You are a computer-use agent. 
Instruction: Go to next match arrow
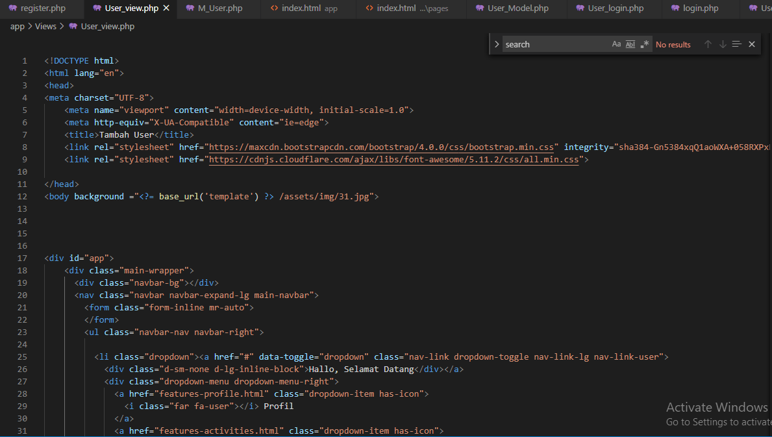coord(723,44)
